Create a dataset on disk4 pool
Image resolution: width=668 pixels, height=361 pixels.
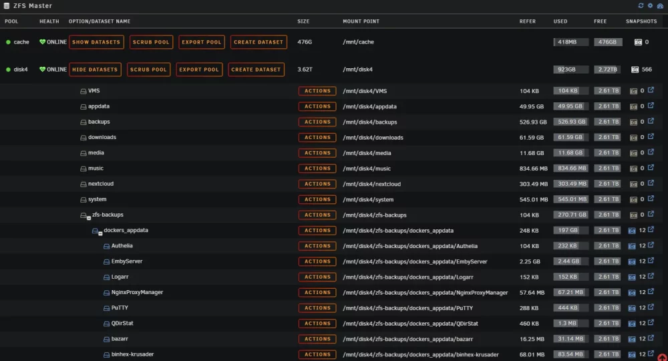256,70
